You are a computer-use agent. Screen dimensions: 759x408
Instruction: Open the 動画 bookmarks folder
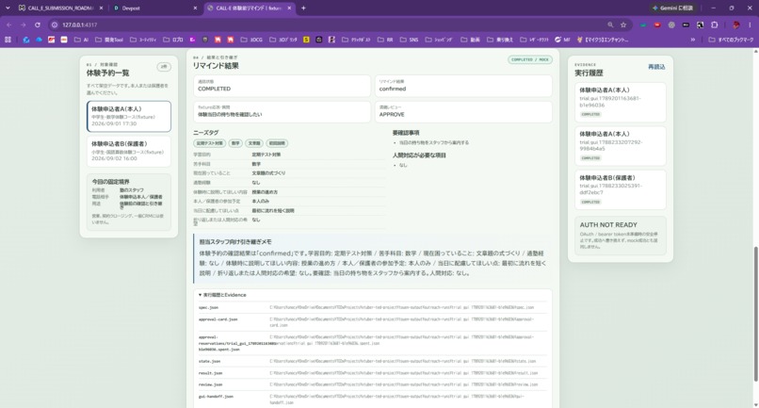[x=471, y=40]
